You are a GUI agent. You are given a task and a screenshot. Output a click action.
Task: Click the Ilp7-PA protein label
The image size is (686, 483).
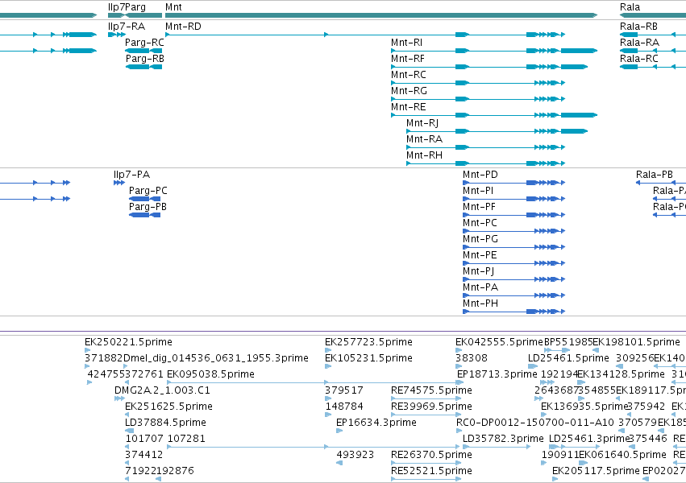click(131, 175)
